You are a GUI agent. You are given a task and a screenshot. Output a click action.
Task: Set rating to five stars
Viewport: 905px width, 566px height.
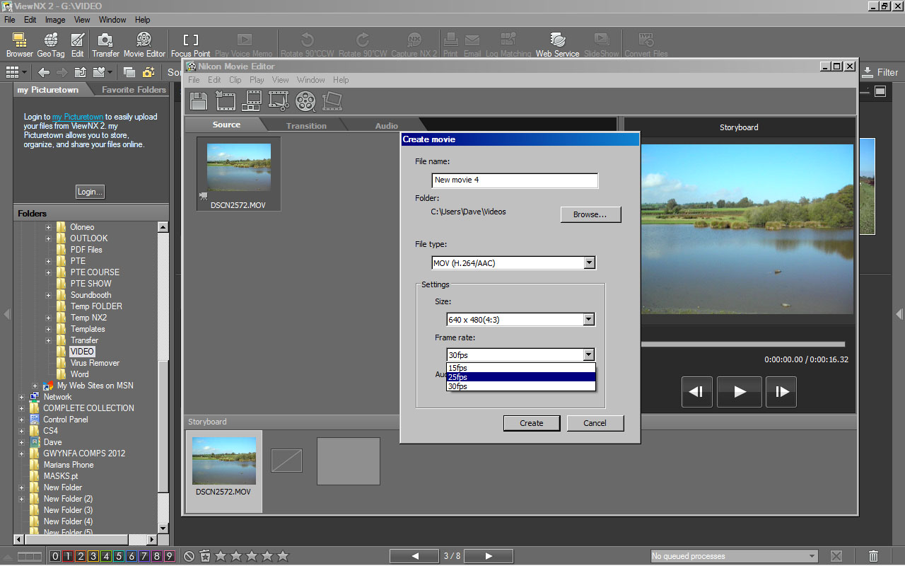pyautogui.click(x=283, y=556)
